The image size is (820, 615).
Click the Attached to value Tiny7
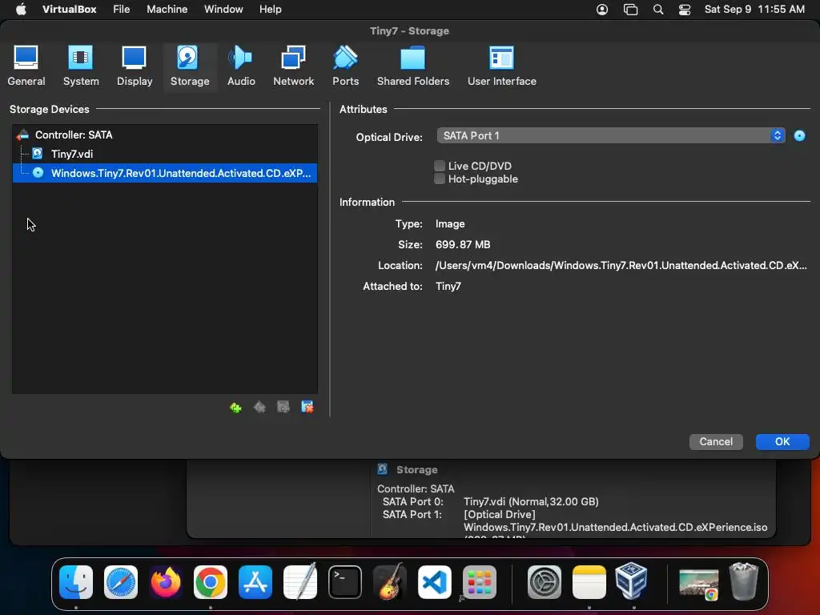[448, 287]
